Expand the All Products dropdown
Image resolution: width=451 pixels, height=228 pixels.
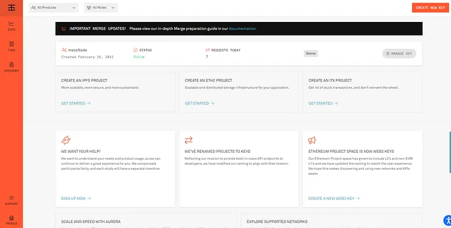[x=53, y=8]
